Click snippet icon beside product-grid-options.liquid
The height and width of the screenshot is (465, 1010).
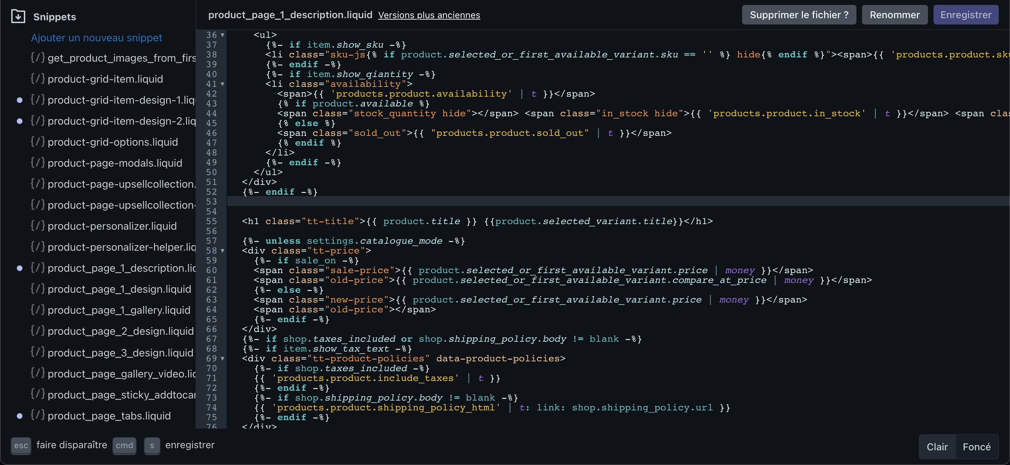pyautogui.click(x=38, y=142)
